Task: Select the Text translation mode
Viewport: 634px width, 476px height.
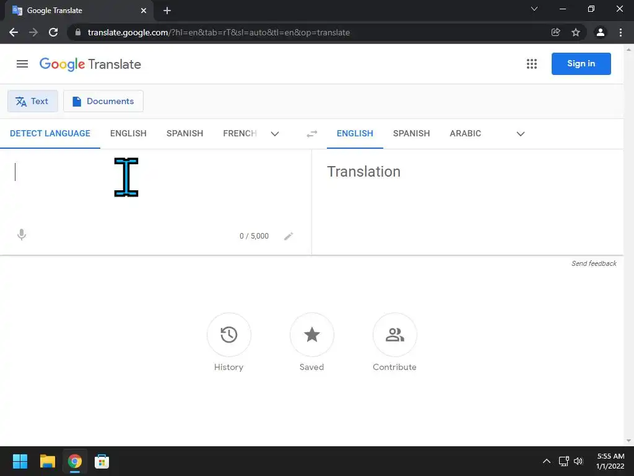Action: [33, 101]
